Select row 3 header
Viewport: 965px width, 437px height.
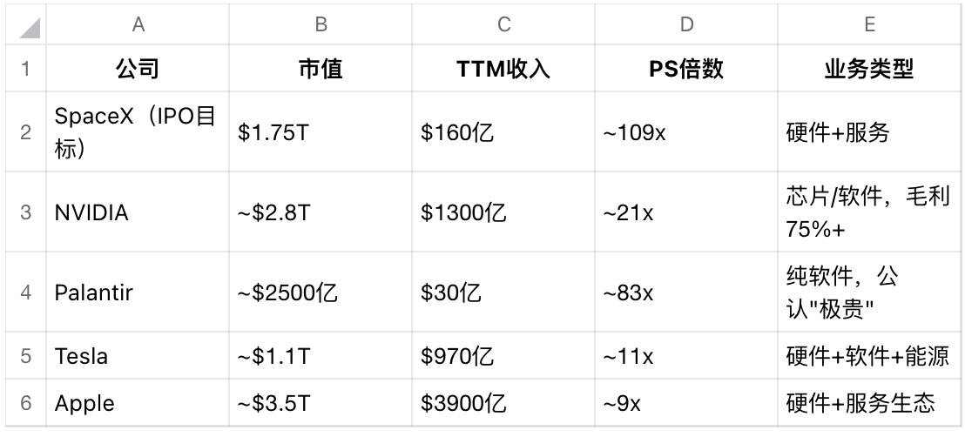26,212
